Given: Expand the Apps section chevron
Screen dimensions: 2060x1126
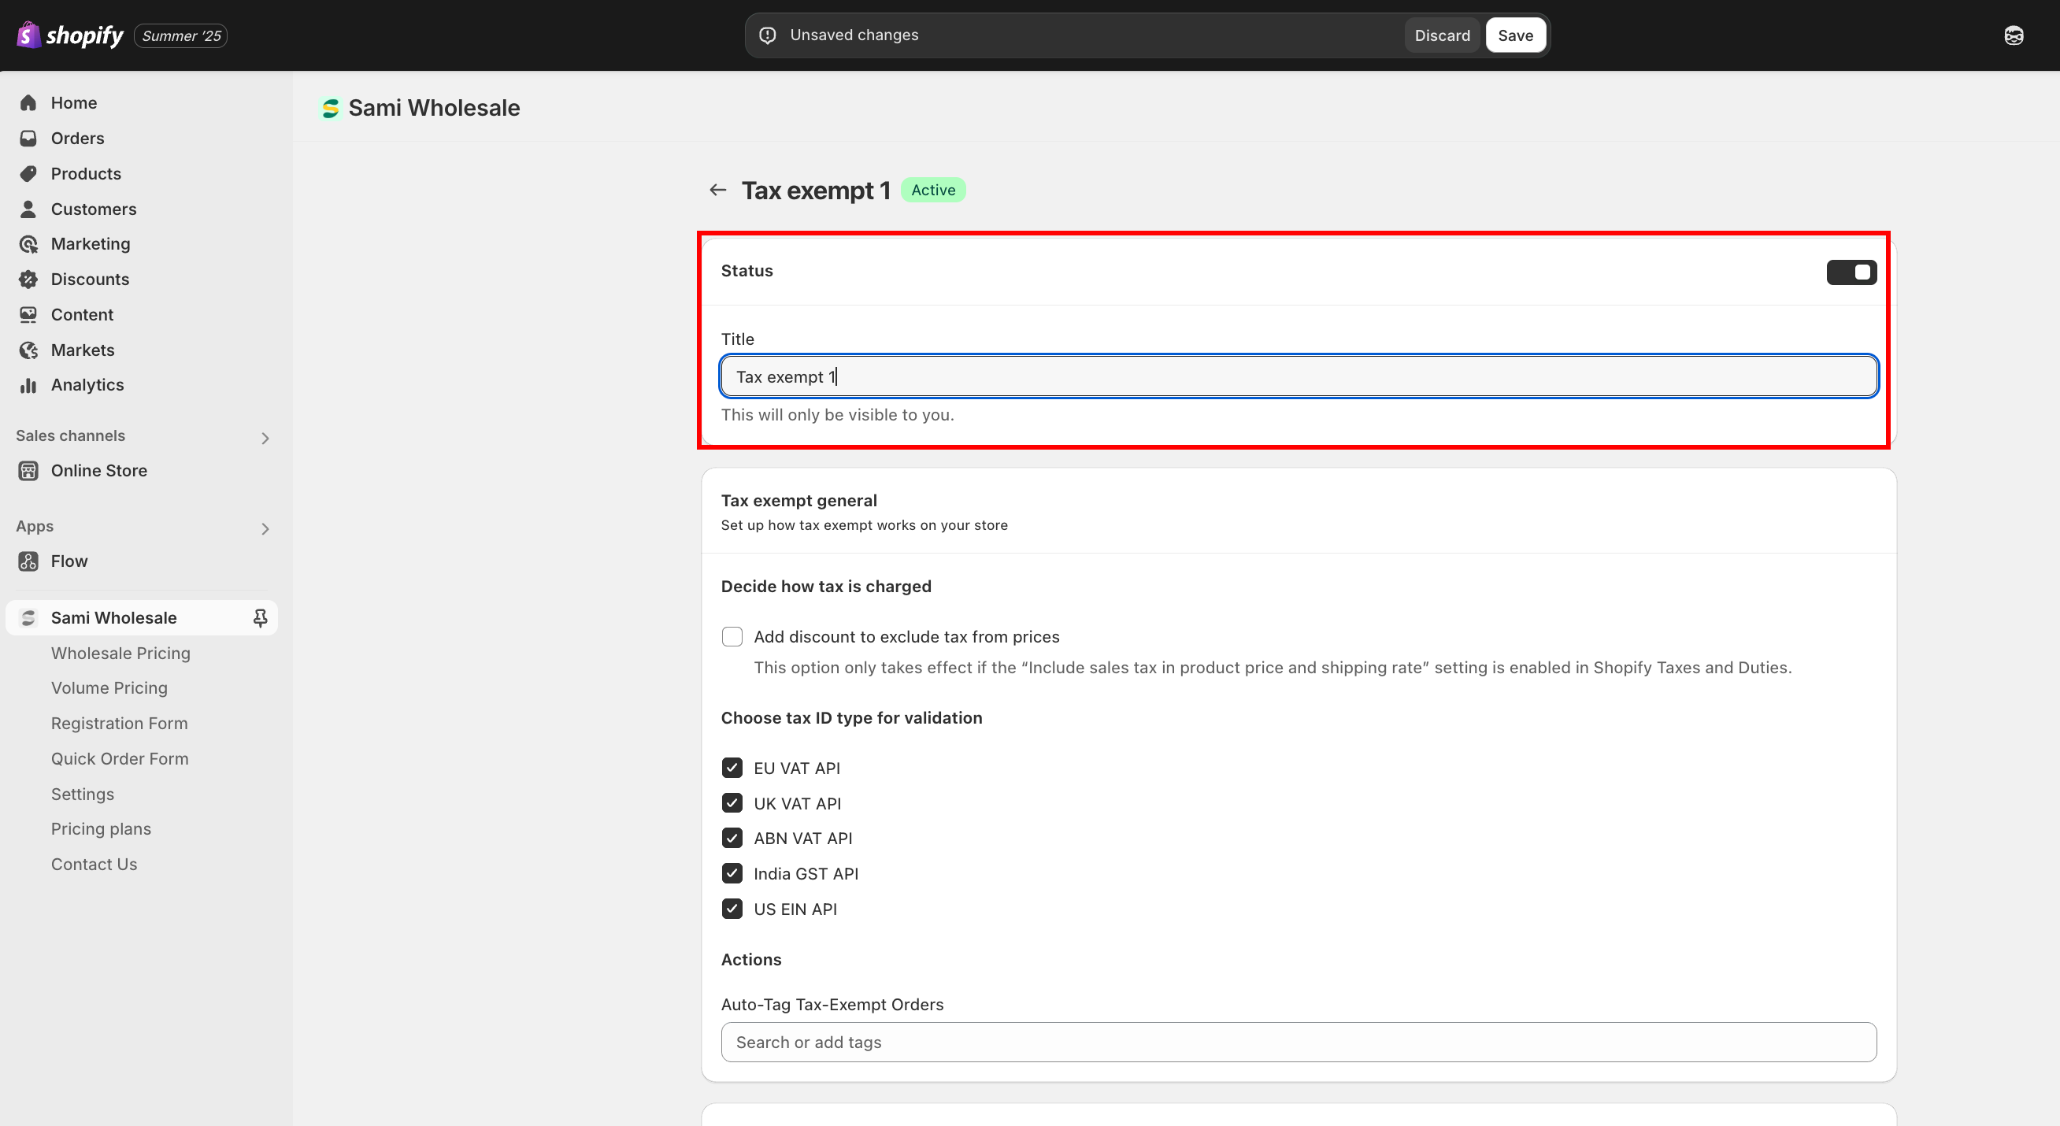Looking at the screenshot, I should (x=265, y=528).
